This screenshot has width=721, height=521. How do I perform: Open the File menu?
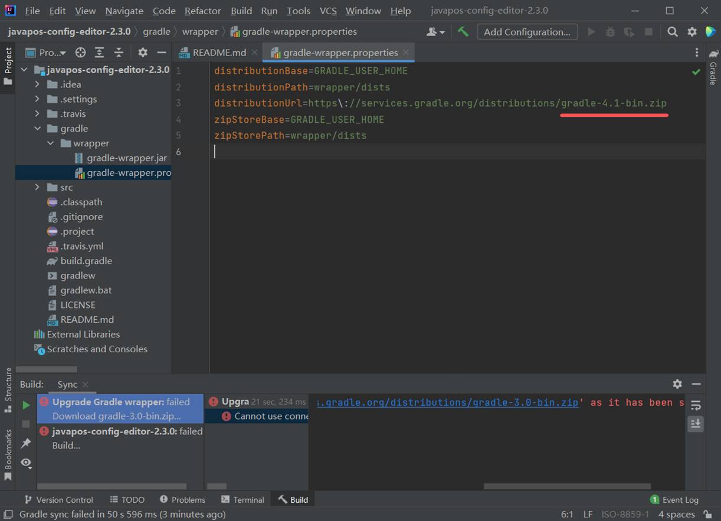(x=32, y=11)
